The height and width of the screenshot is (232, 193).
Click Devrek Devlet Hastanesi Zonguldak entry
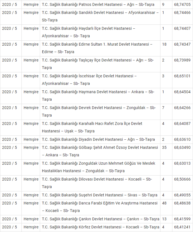[x=99, y=111]
